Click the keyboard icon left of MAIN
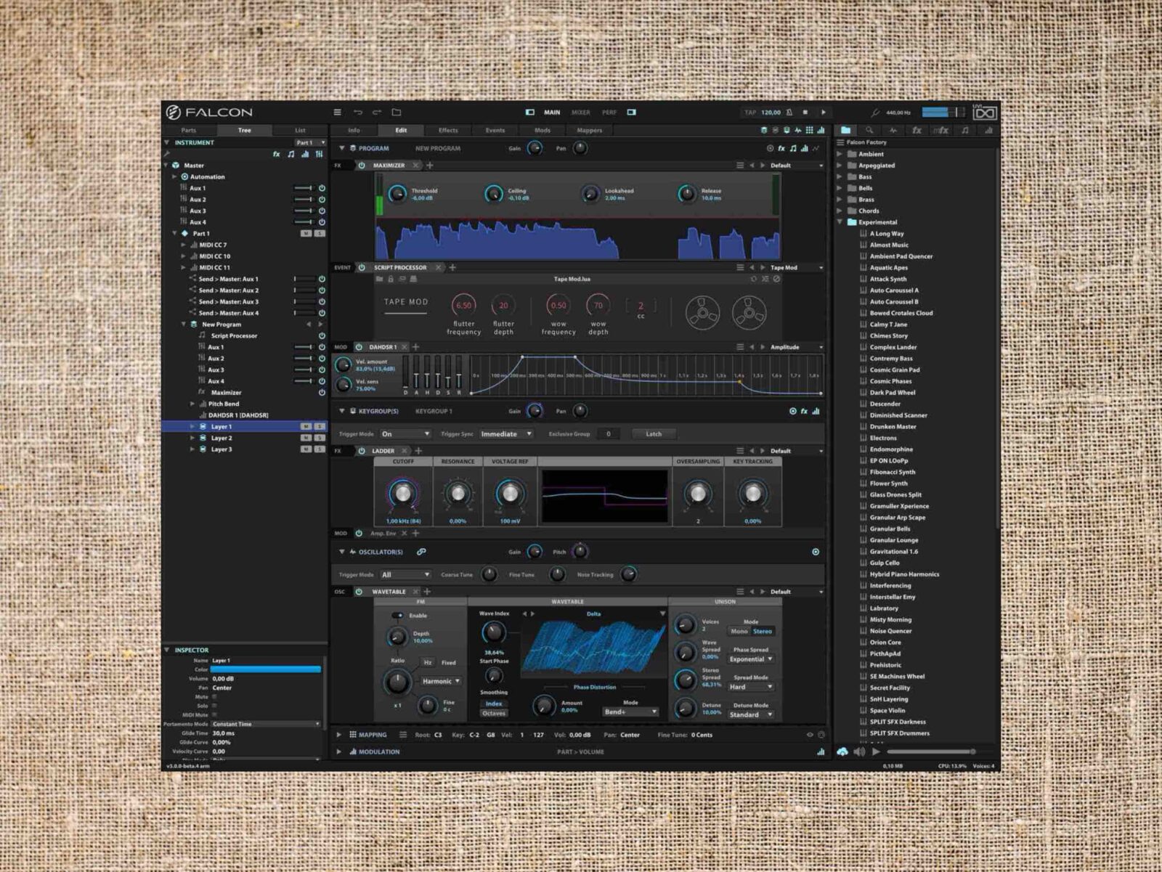This screenshot has width=1162, height=872. (x=530, y=112)
